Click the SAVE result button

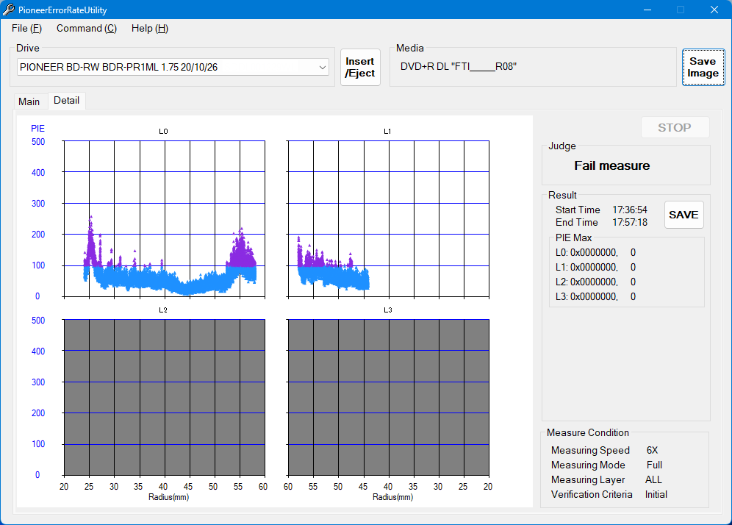(683, 215)
